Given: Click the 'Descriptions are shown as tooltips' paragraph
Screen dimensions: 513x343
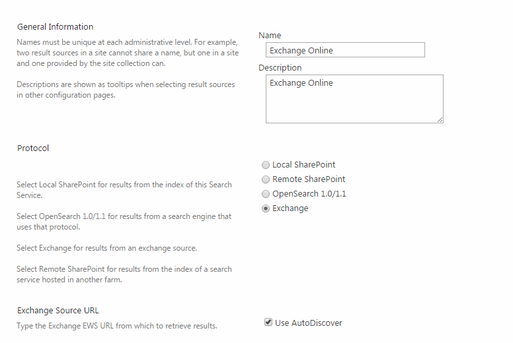Looking at the screenshot, I should [125, 90].
